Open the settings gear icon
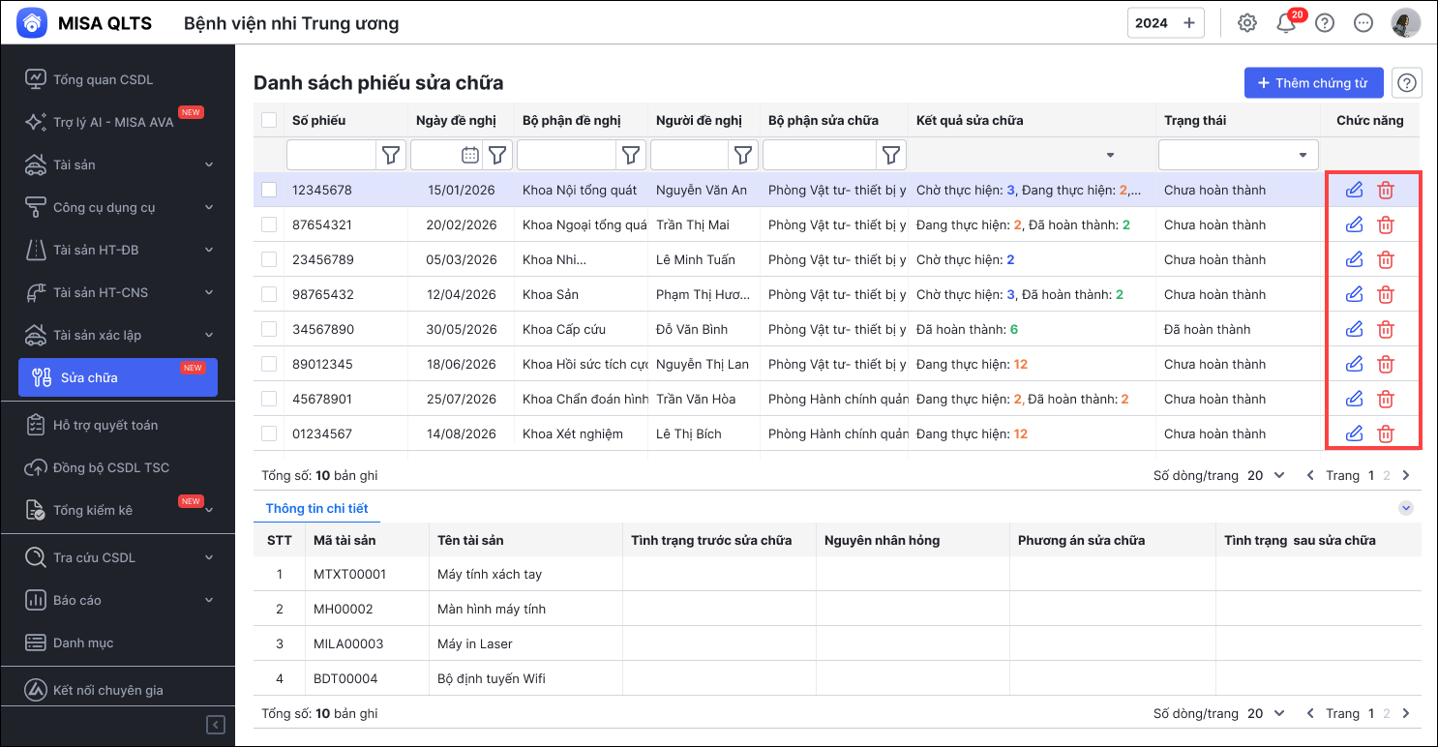The height and width of the screenshot is (747, 1438). 1247,23
